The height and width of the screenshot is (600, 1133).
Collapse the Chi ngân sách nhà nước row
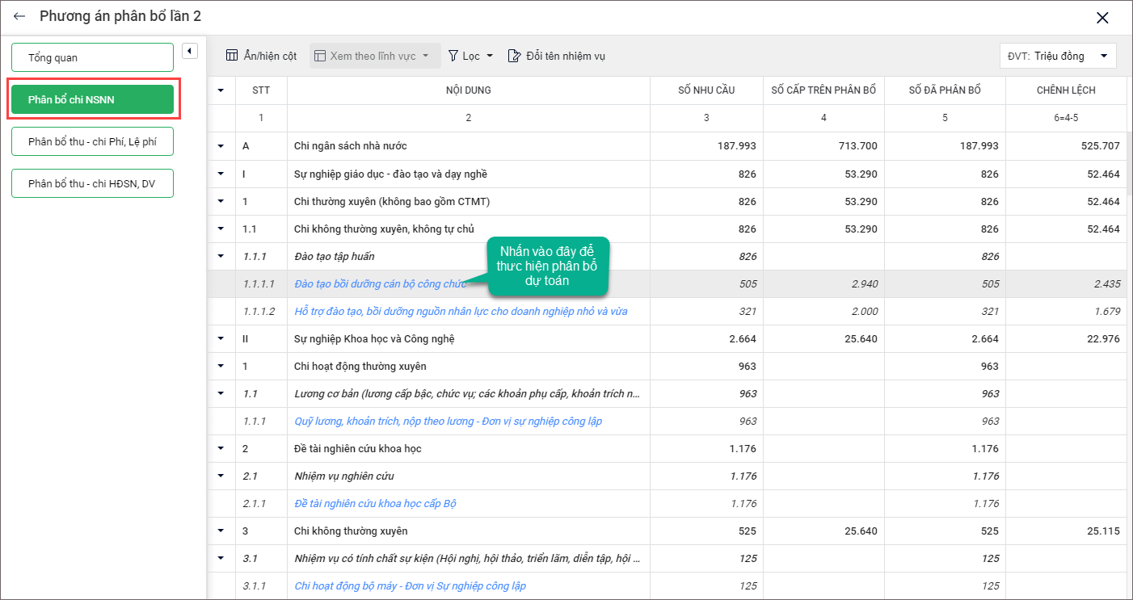tap(221, 146)
